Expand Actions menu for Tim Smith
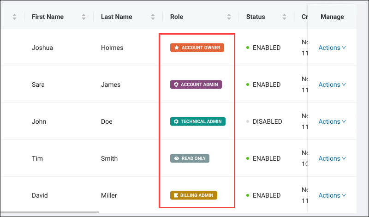The image size is (369, 217). (332, 158)
